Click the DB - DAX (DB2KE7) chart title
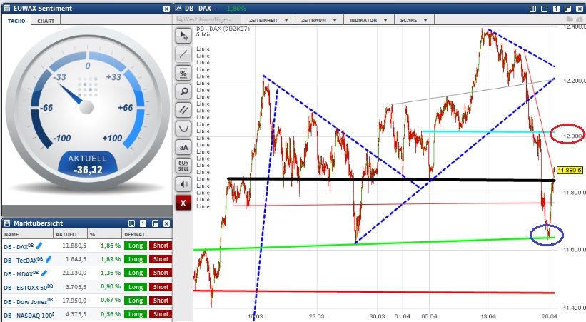586x322 pixels. tap(223, 29)
